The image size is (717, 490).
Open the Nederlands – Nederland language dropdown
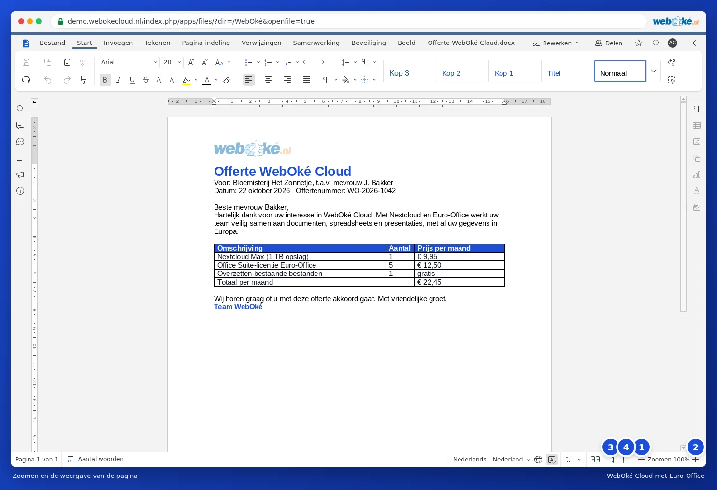pyautogui.click(x=491, y=460)
